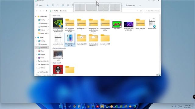This screenshot has width=195, height=109.
Task: Collapse the Last week group
Action: pos(52,16)
